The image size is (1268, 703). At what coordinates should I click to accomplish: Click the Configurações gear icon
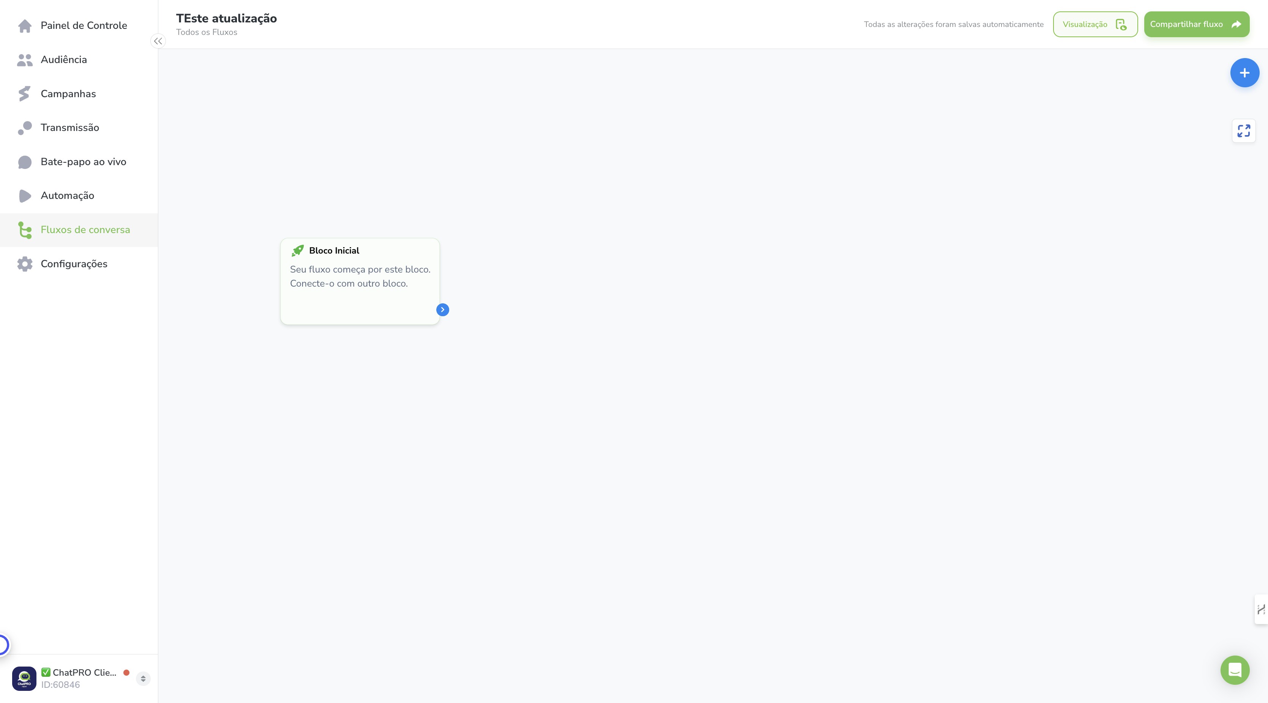[x=25, y=264]
